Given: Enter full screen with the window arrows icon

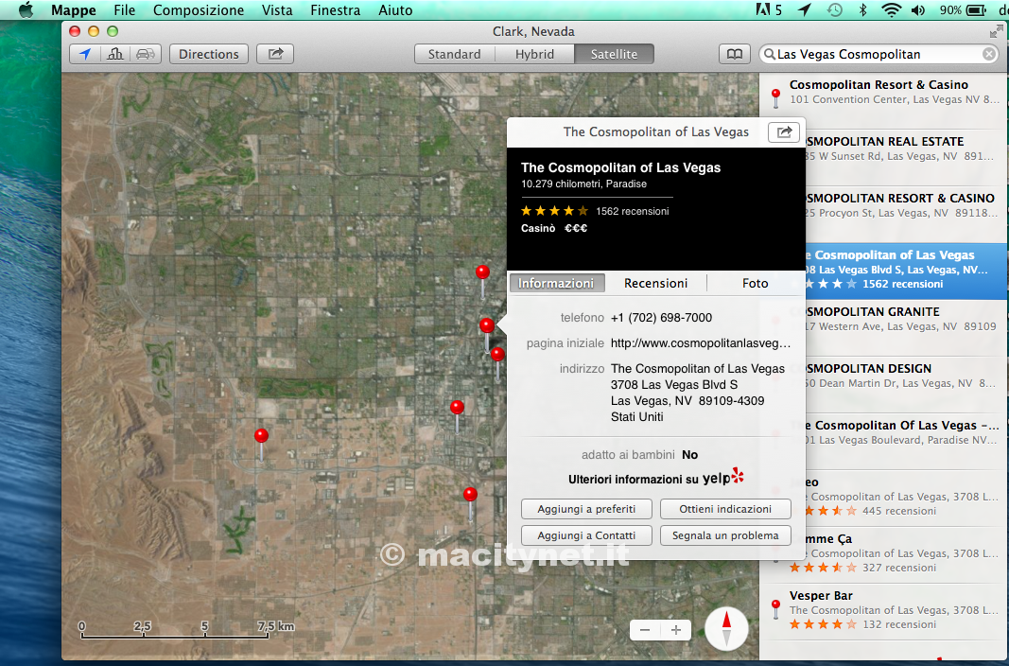Looking at the screenshot, I should (x=996, y=31).
